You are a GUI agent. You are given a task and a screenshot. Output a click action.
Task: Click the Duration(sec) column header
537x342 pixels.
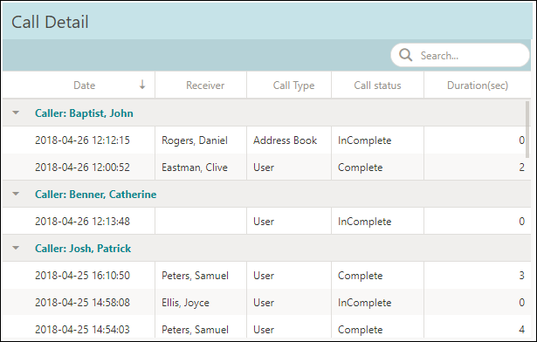tap(478, 85)
